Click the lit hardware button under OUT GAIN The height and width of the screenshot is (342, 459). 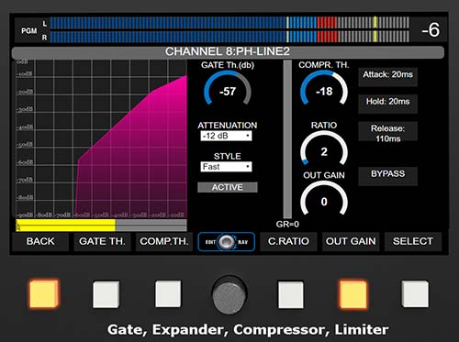click(x=353, y=294)
